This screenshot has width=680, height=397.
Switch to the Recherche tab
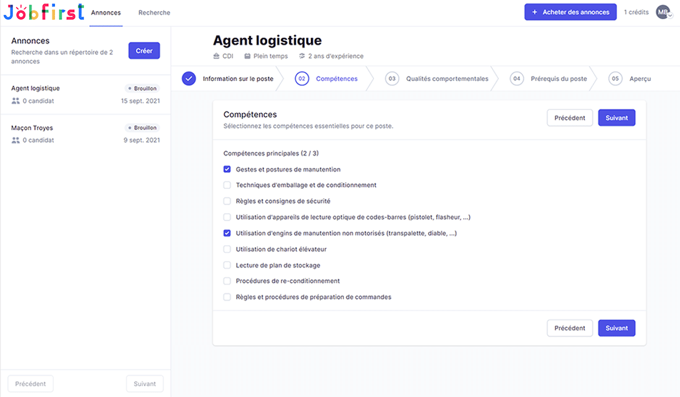(153, 12)
